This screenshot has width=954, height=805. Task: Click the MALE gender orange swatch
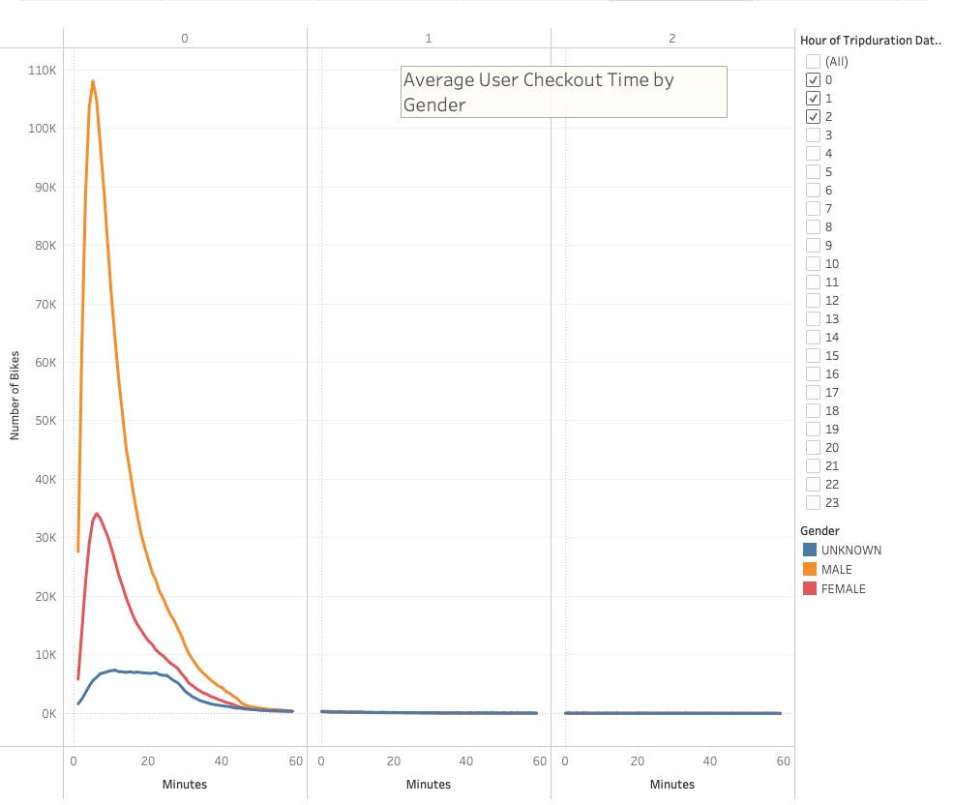[810, 570]
